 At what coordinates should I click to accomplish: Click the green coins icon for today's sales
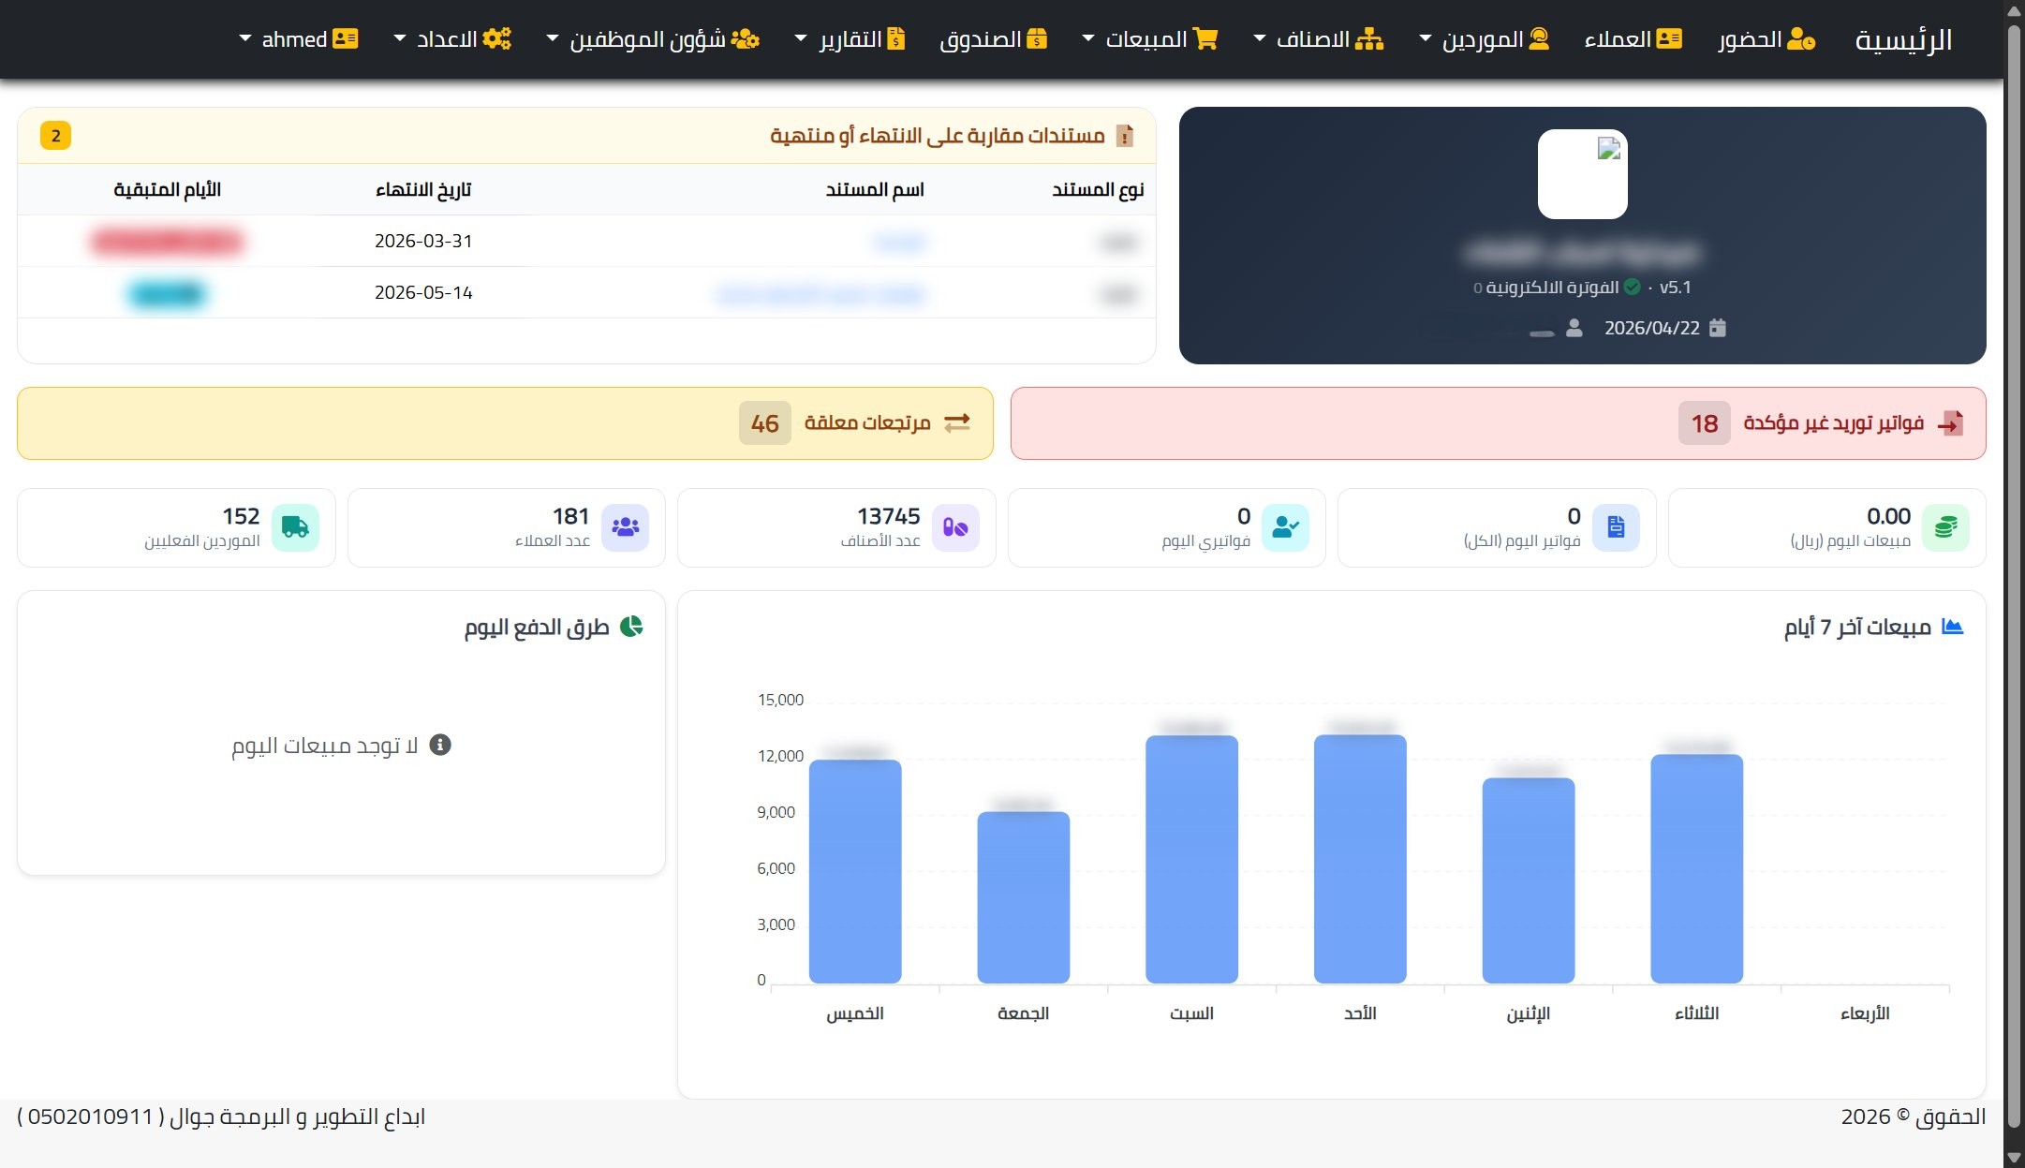coord(1944,527)
